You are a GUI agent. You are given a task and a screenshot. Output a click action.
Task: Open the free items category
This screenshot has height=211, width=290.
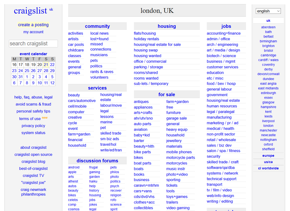pyautogui.click(x=170, y=107)
